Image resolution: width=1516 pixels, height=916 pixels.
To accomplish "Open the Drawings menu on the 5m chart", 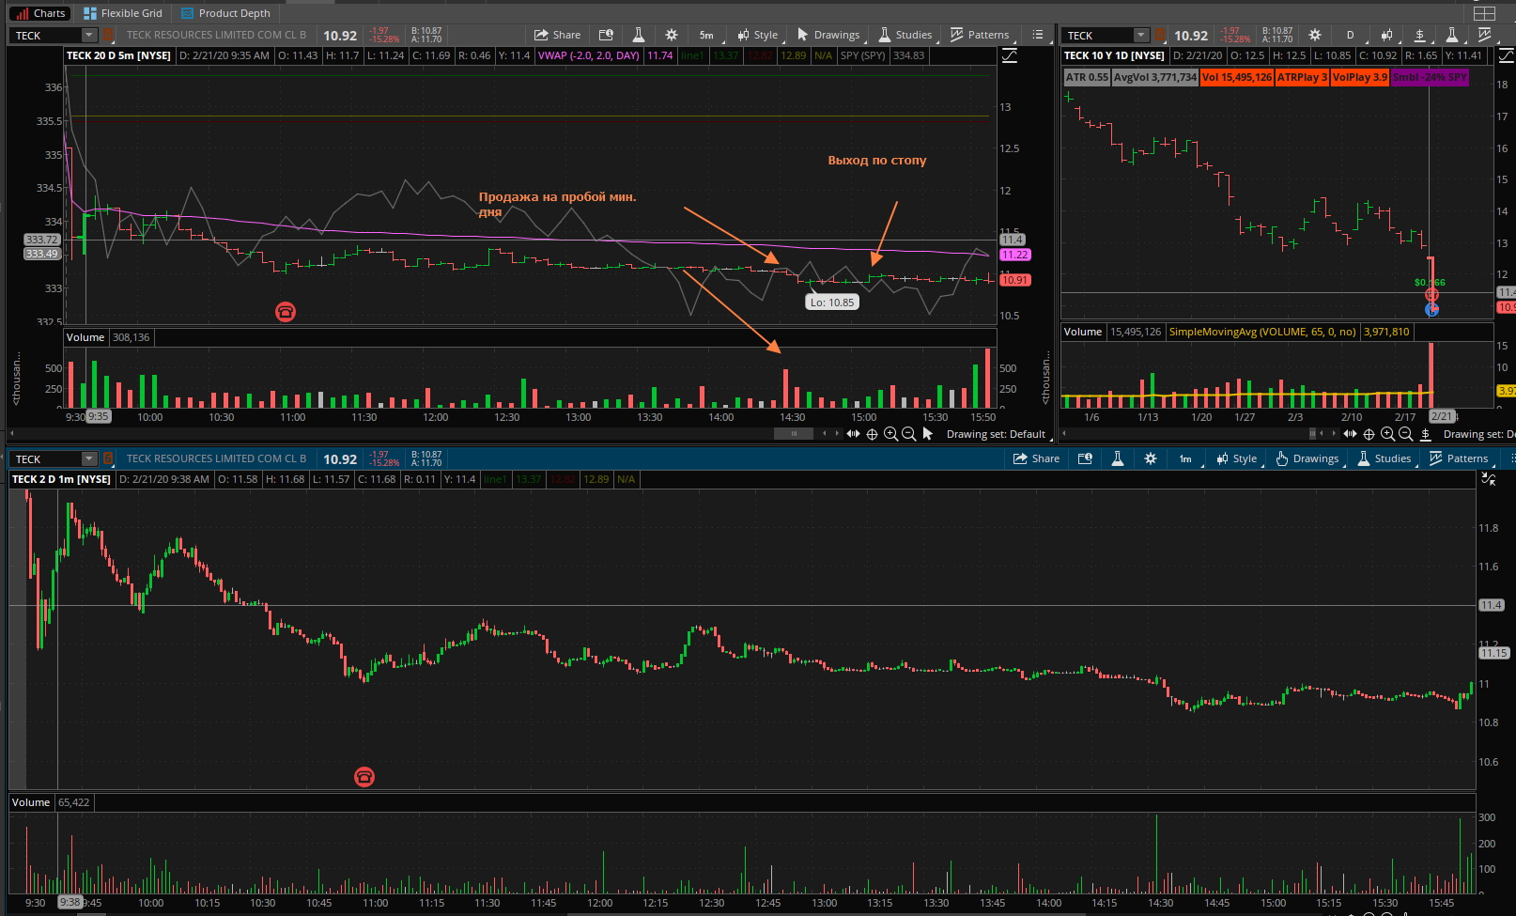I will point(828,35).
